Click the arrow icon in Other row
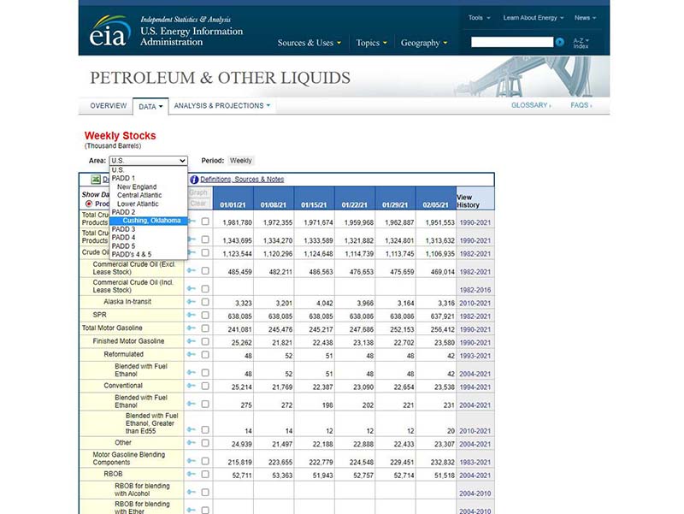 pyautogui.click(x=191, y=443)
